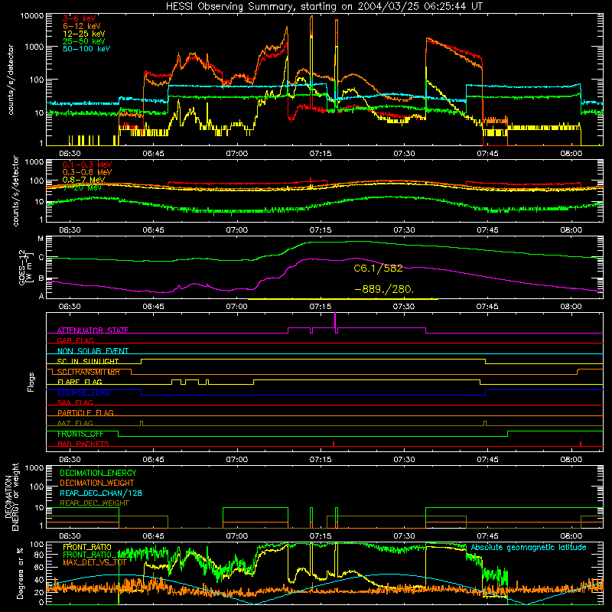Click the Flags y-axis label
Image resolution: width=612 pixels, height=612 pixels.
[x=31, y=382]
